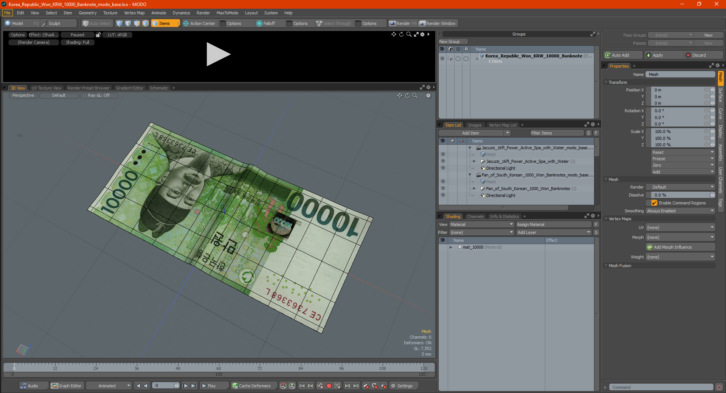
Task: Zoom icon in the 3D viewport header
Action: (415, 96)
